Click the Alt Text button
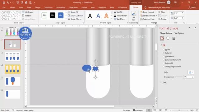The width and height of the screenshot is (199, 112). tap(134, 16)
